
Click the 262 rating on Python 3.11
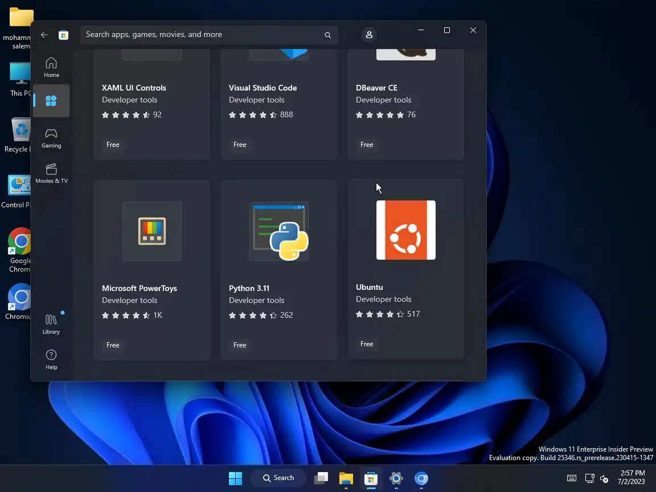(286, 315)
